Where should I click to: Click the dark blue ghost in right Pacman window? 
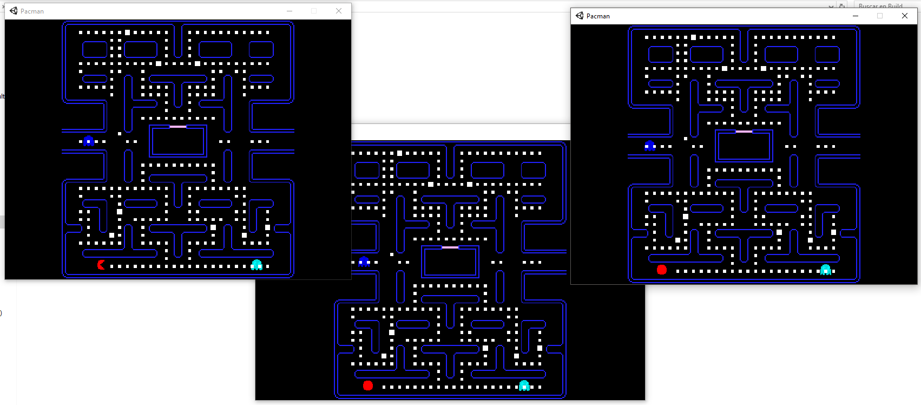(x=650, y=146)
